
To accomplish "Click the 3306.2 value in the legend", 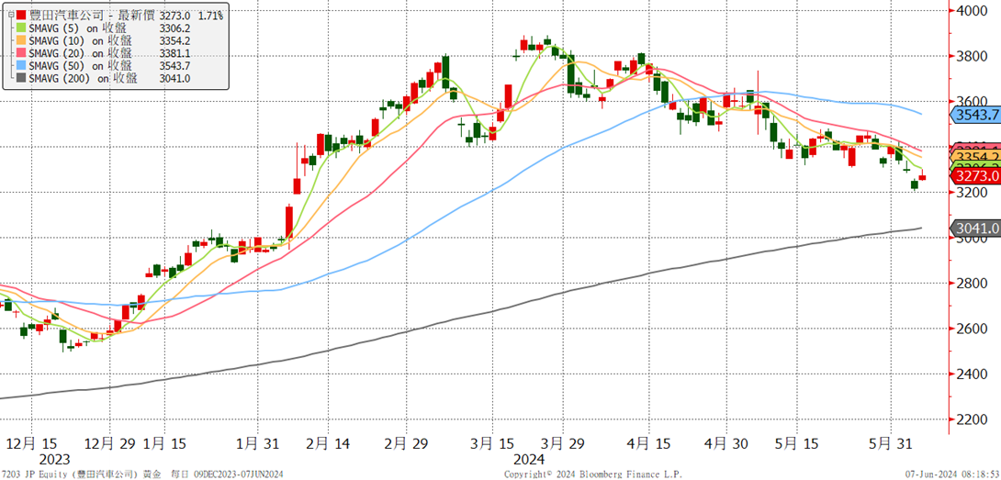I will pyautogui.click(x=174, y=28).
